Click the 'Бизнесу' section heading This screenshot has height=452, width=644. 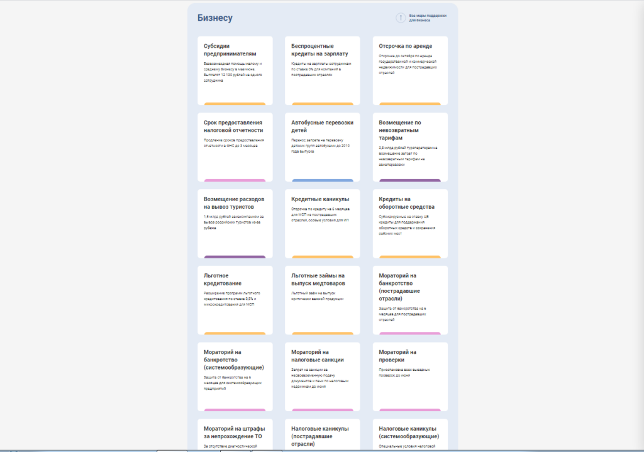pos(214,18)
